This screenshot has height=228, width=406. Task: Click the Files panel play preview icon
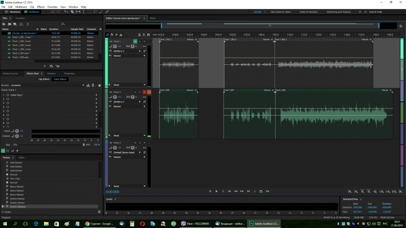[45, 66]
